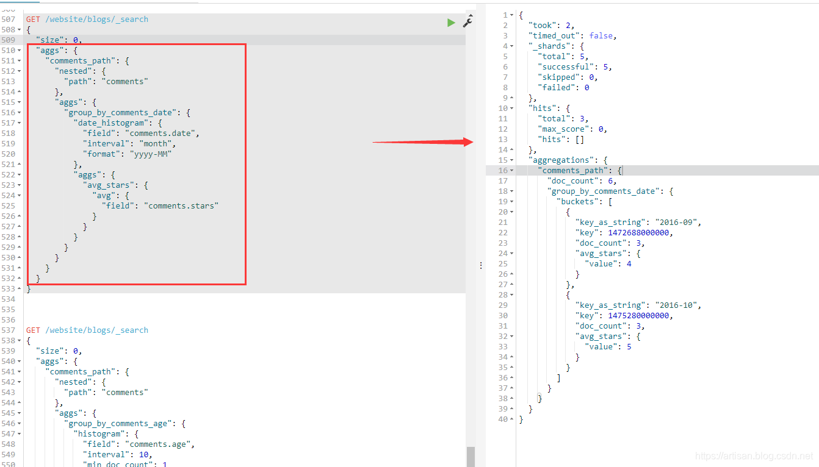819x467 pixels.
Task: Click "interval": 10 on request line 549
Action: click(117, 455)
